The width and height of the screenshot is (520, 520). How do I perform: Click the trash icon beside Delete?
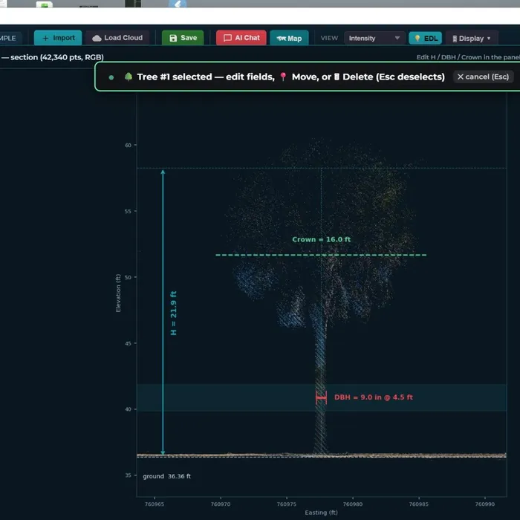(x=337, y=77)
